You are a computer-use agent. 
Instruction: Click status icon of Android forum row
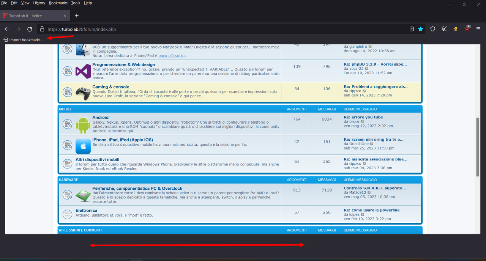pos(67,124)
